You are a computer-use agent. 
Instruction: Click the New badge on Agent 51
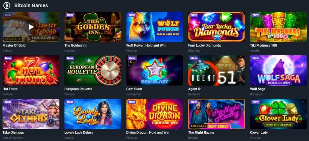pyautogui.click(x=194, y=58)
